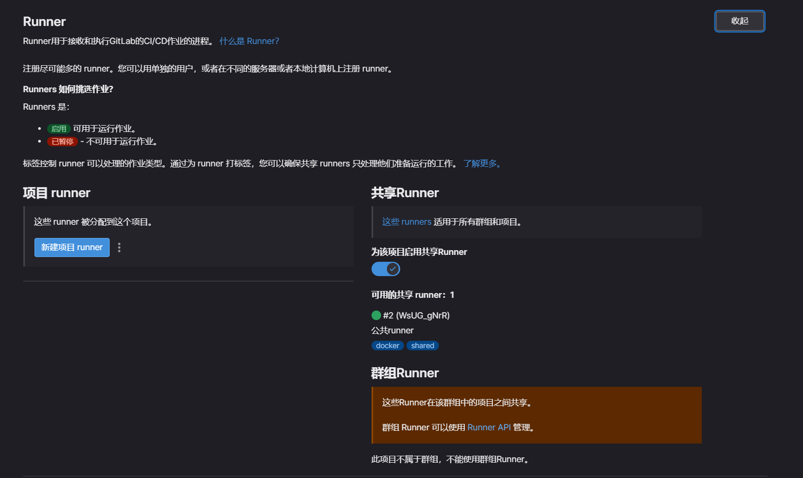This screenshot has width=803, height=478.
Task: Follow the 了解更多 link about runner tags
Action: [482, 164]
